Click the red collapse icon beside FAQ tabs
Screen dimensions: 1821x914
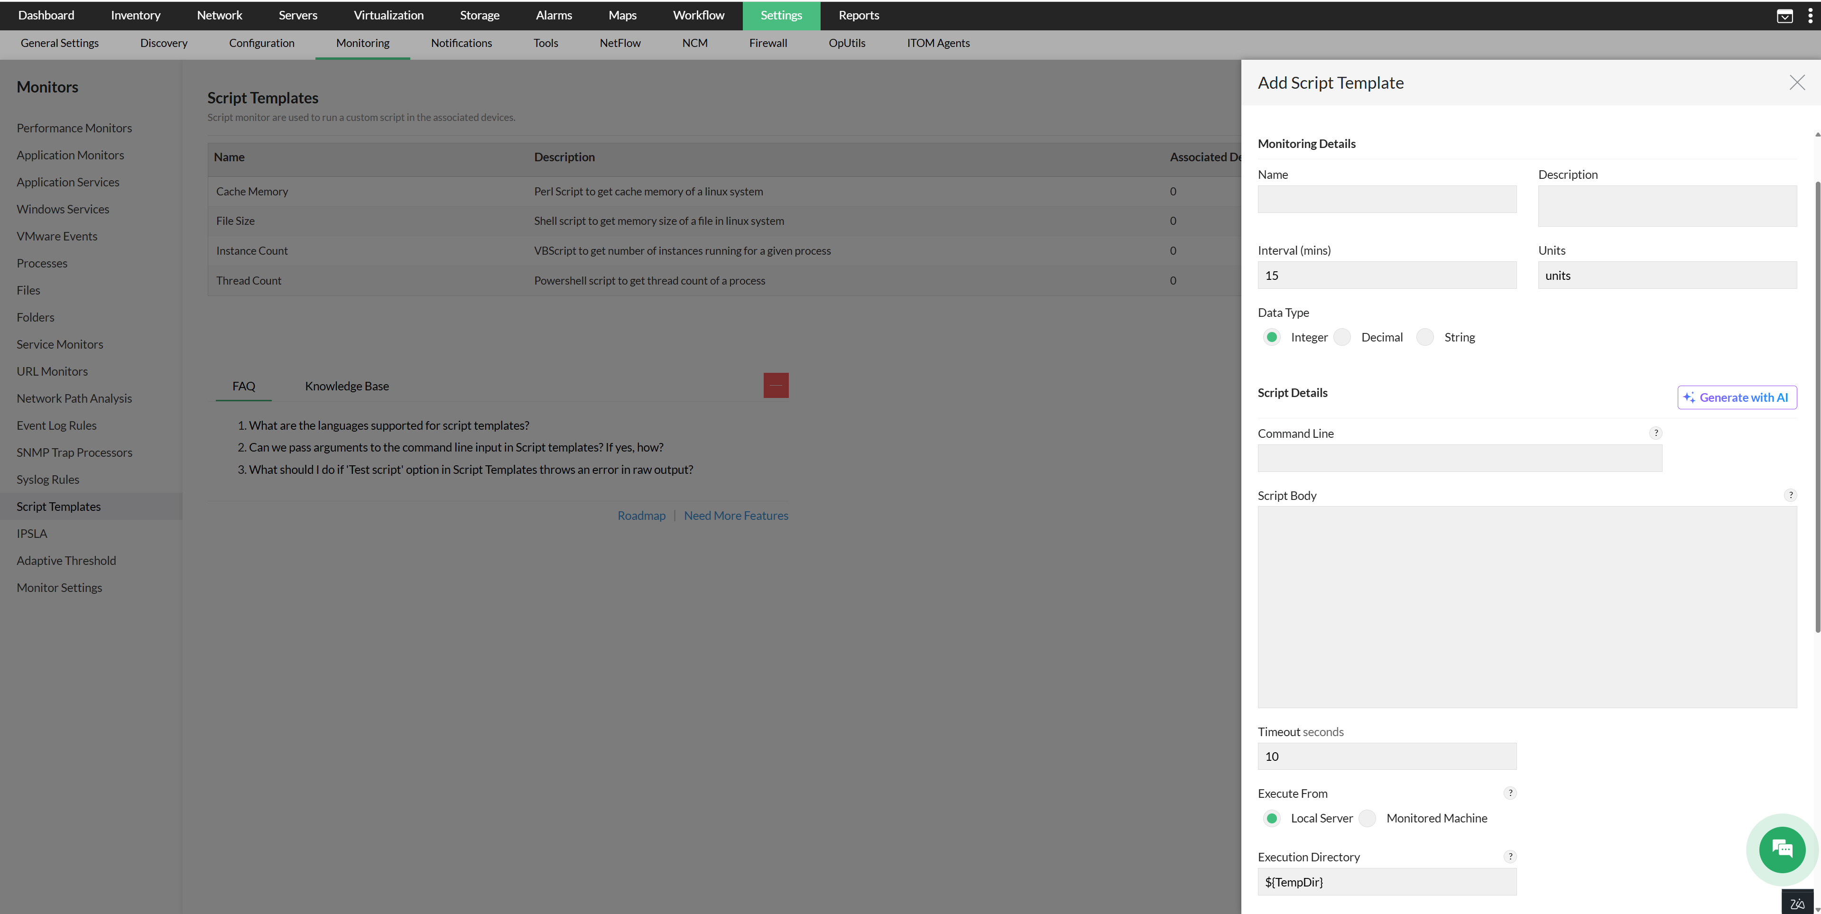pos(776,385)
